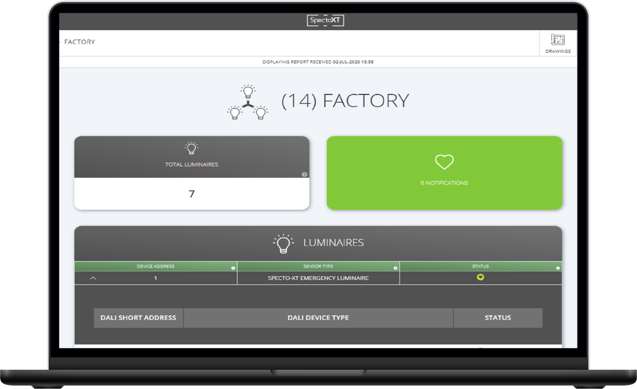Open the Drawings floor plan icon

558,41
